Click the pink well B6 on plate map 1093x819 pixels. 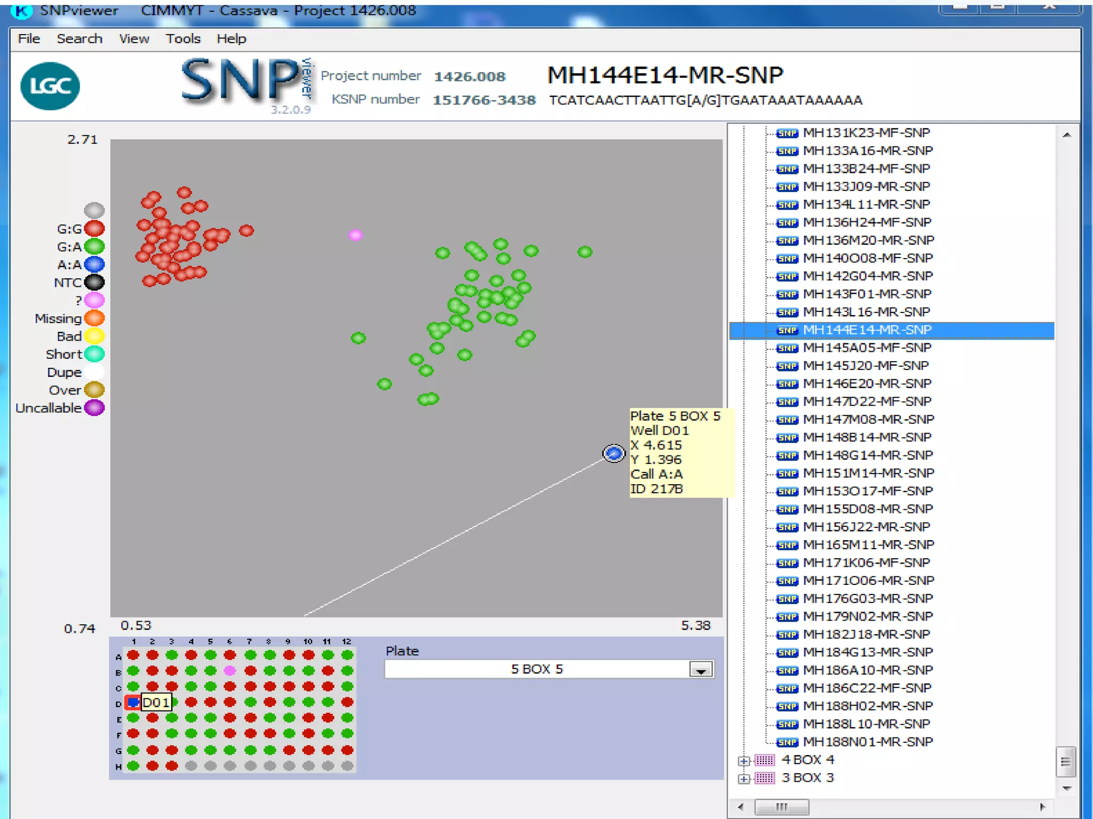(x=230, y=671)
